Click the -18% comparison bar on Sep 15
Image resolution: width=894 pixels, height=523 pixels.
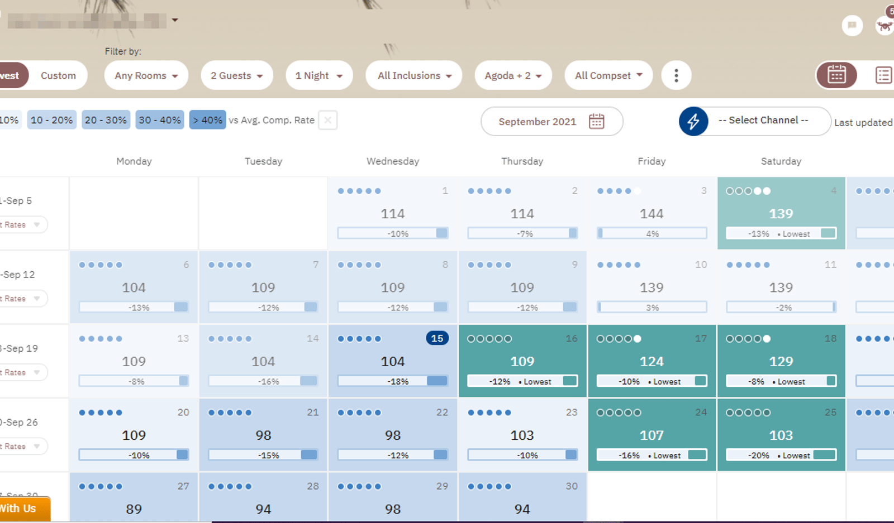coord(393,381)
